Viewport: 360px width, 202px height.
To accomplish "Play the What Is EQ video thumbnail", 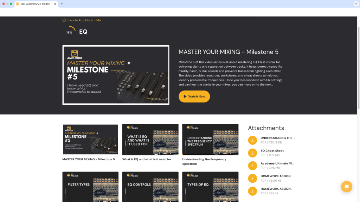I will tap(150, 139).
